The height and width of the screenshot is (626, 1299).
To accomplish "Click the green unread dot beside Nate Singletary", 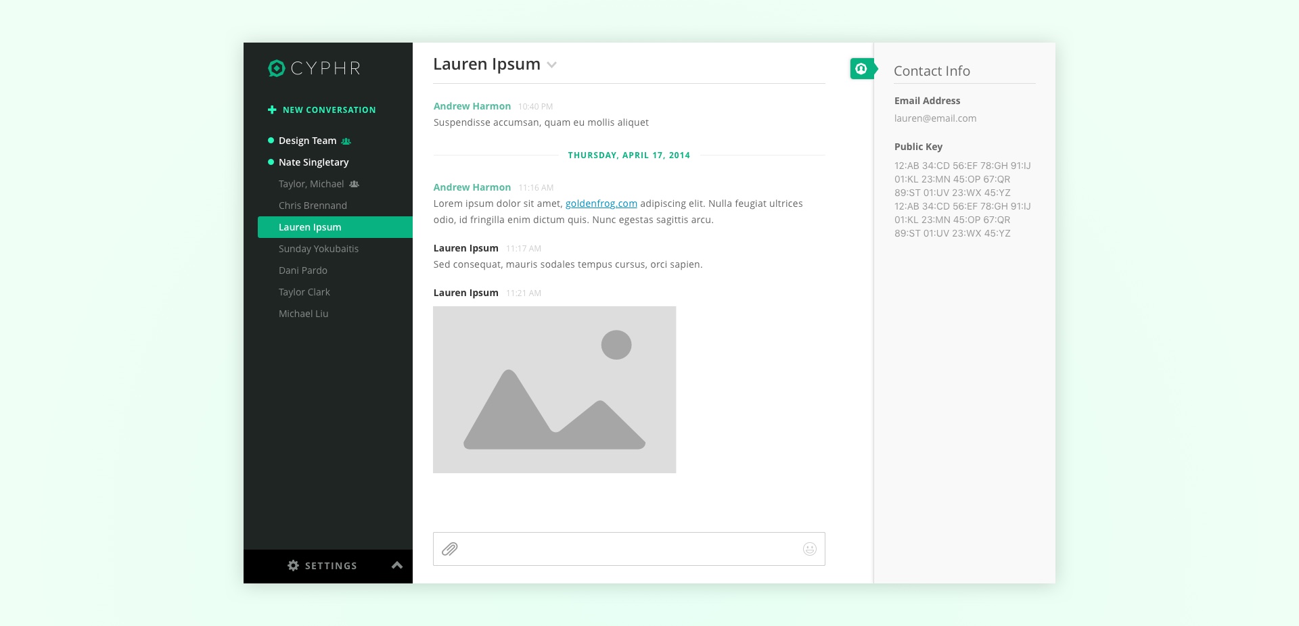I will click(x=271, y=162).
